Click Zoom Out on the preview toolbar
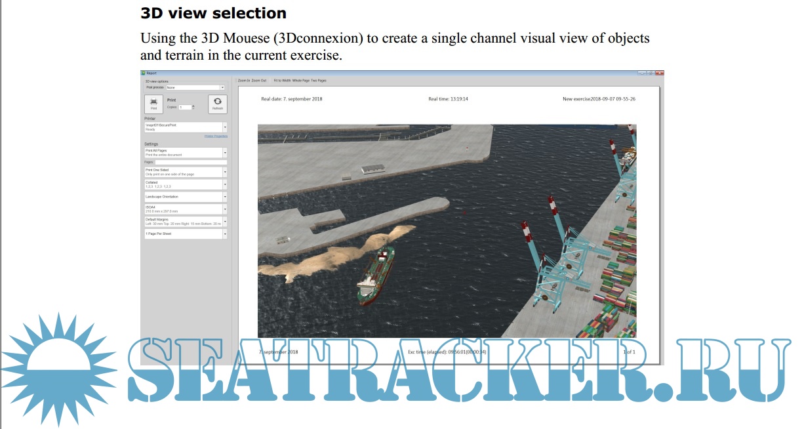 259,80
